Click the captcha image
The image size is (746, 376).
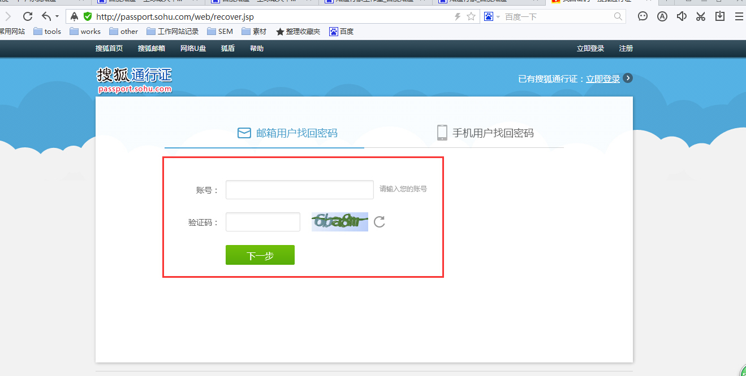340,222
